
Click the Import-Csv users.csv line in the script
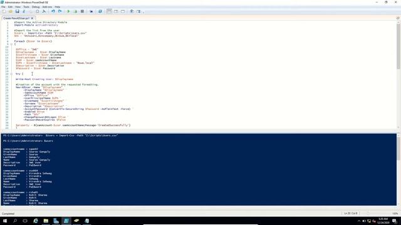(50, 33)
